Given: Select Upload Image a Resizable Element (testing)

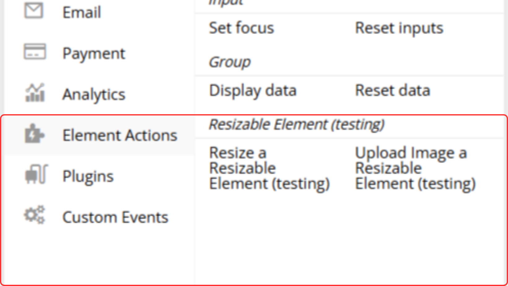Looking at the screenshot, I should point(415,168).
